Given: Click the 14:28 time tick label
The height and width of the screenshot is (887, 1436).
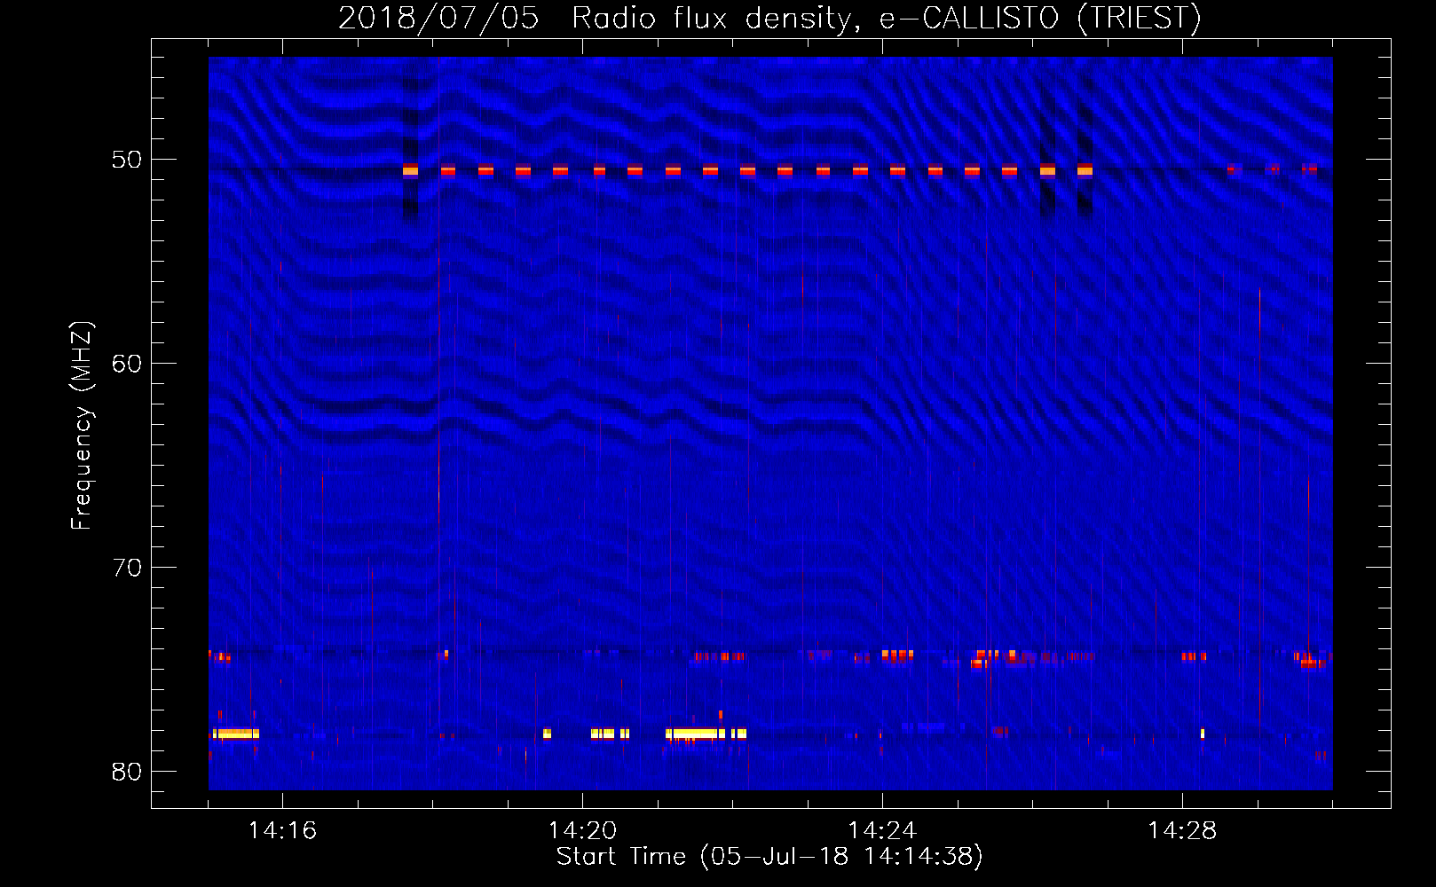Looking at the screenshot, I should click(x=1182, y=831).
